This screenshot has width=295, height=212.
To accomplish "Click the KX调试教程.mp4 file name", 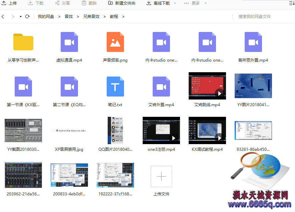I will pos(207,149).
